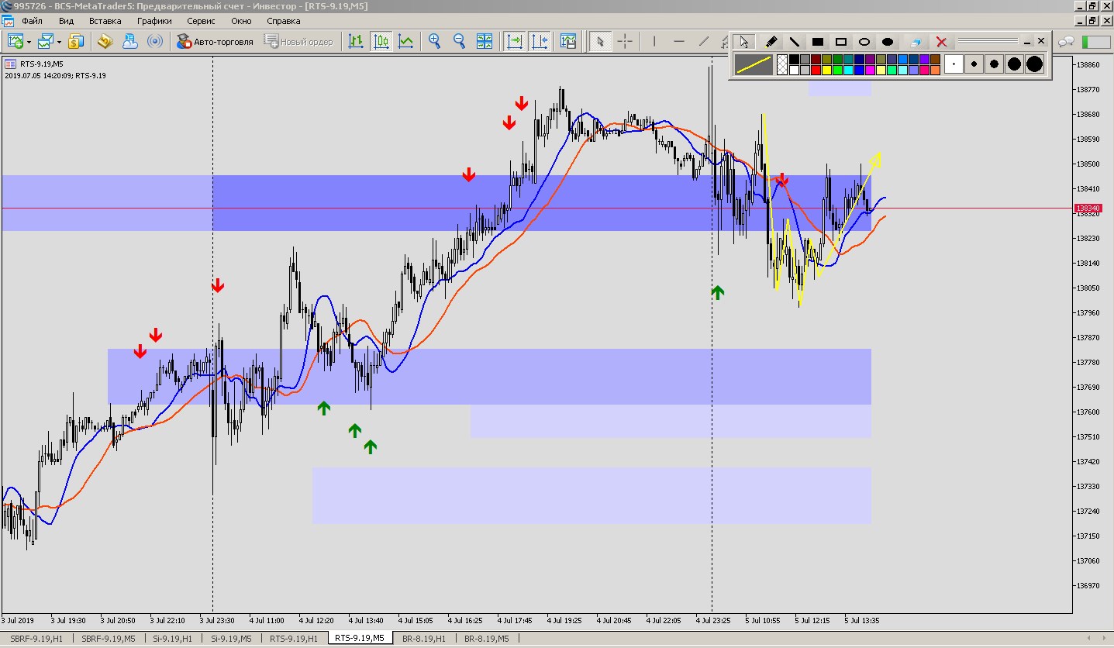Zoom in on the chart

click(x=435, y=41)
